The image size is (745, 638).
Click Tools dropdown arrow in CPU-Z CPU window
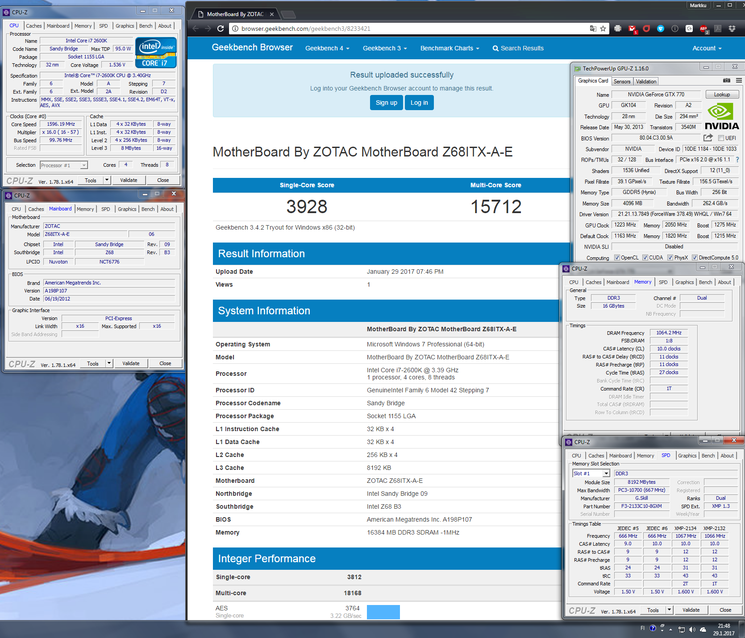point(107,180)
